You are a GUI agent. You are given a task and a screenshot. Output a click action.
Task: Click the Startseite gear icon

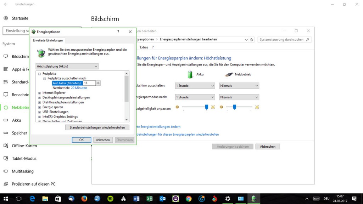[6, 18]
